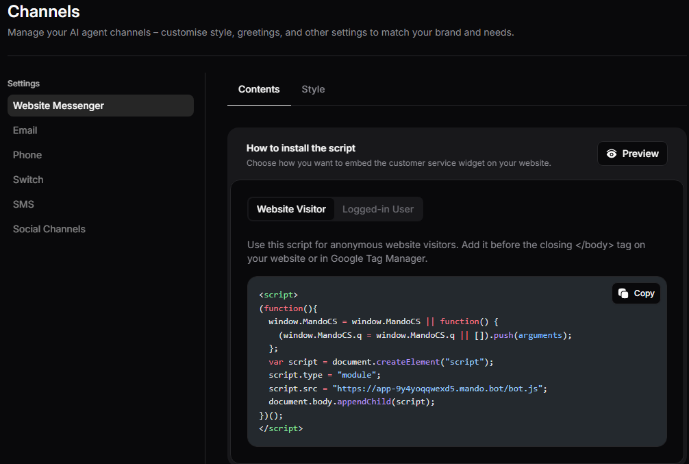The image size is (689, 464).
Task: Open the Social Channels settings
Action: pos(49,229)
